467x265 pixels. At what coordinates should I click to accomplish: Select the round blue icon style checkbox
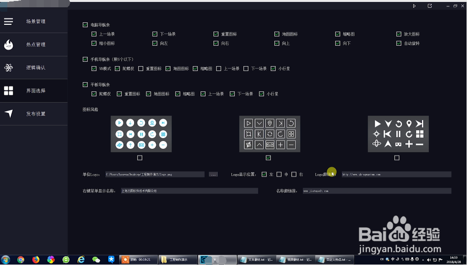(140, 158)
